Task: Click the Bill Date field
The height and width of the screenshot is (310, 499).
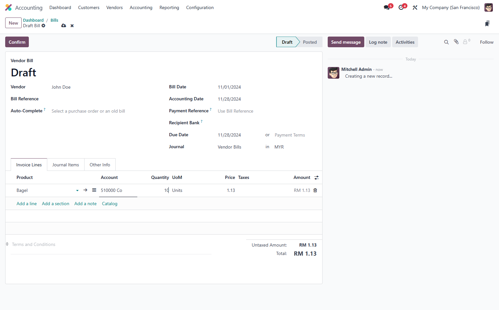Action: pos(267,87)
